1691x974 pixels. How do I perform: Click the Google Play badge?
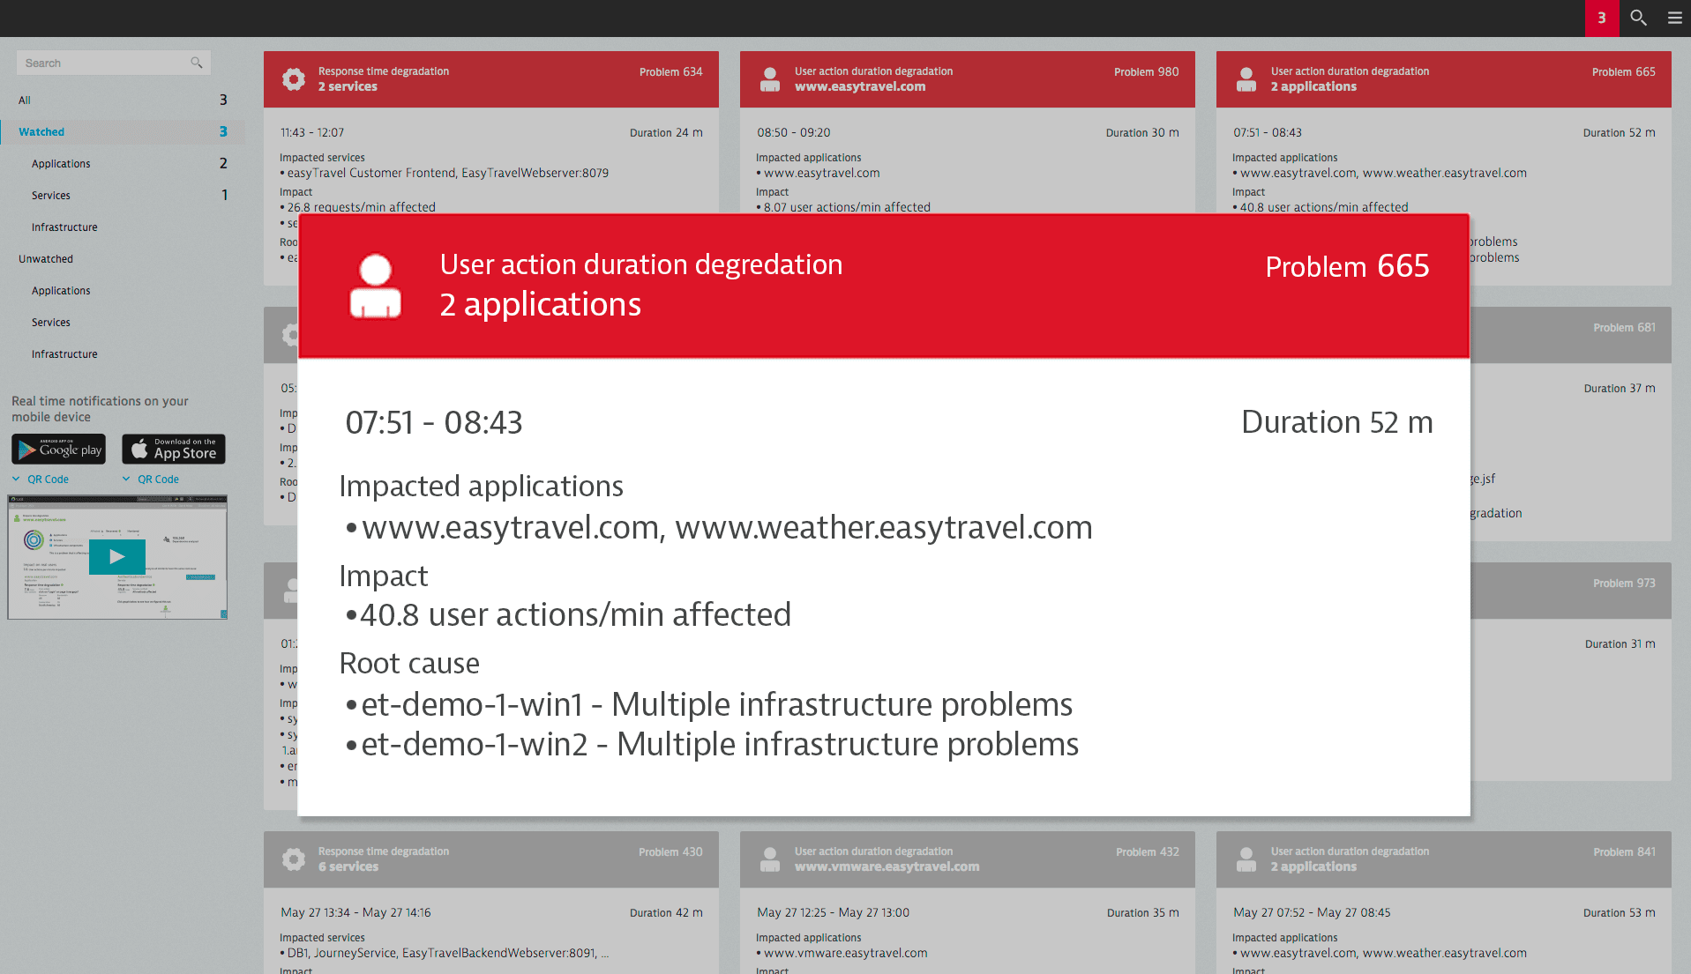(x=58, y=449)
